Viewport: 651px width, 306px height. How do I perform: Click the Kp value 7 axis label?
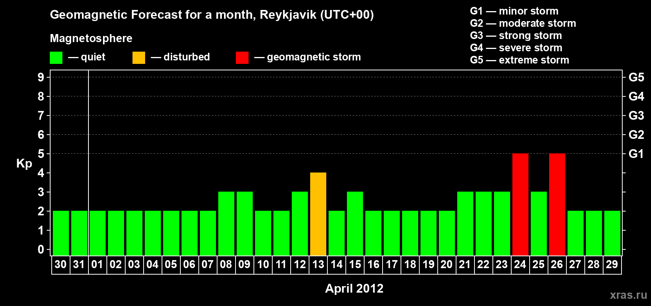coord(41,116)
